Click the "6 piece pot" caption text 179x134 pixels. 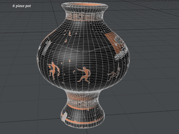(22, 6)
